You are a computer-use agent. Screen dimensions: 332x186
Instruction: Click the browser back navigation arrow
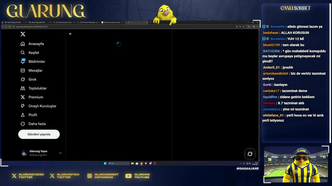coord(3,27)
